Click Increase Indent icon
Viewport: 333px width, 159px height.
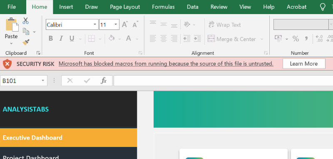(197, 39)
